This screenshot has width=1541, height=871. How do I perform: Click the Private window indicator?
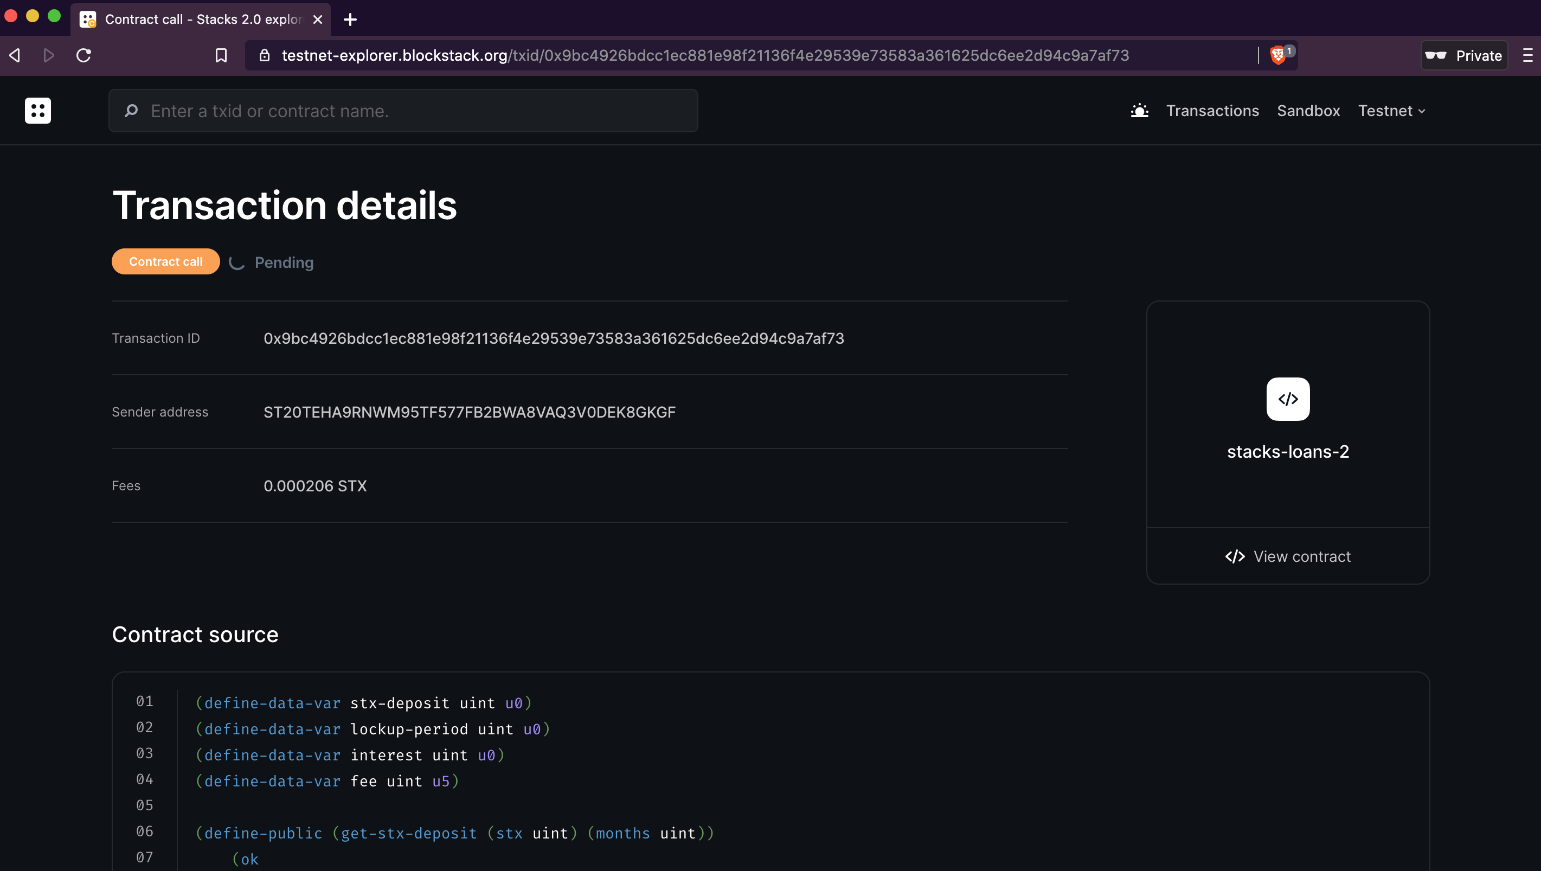point(1463,56)
